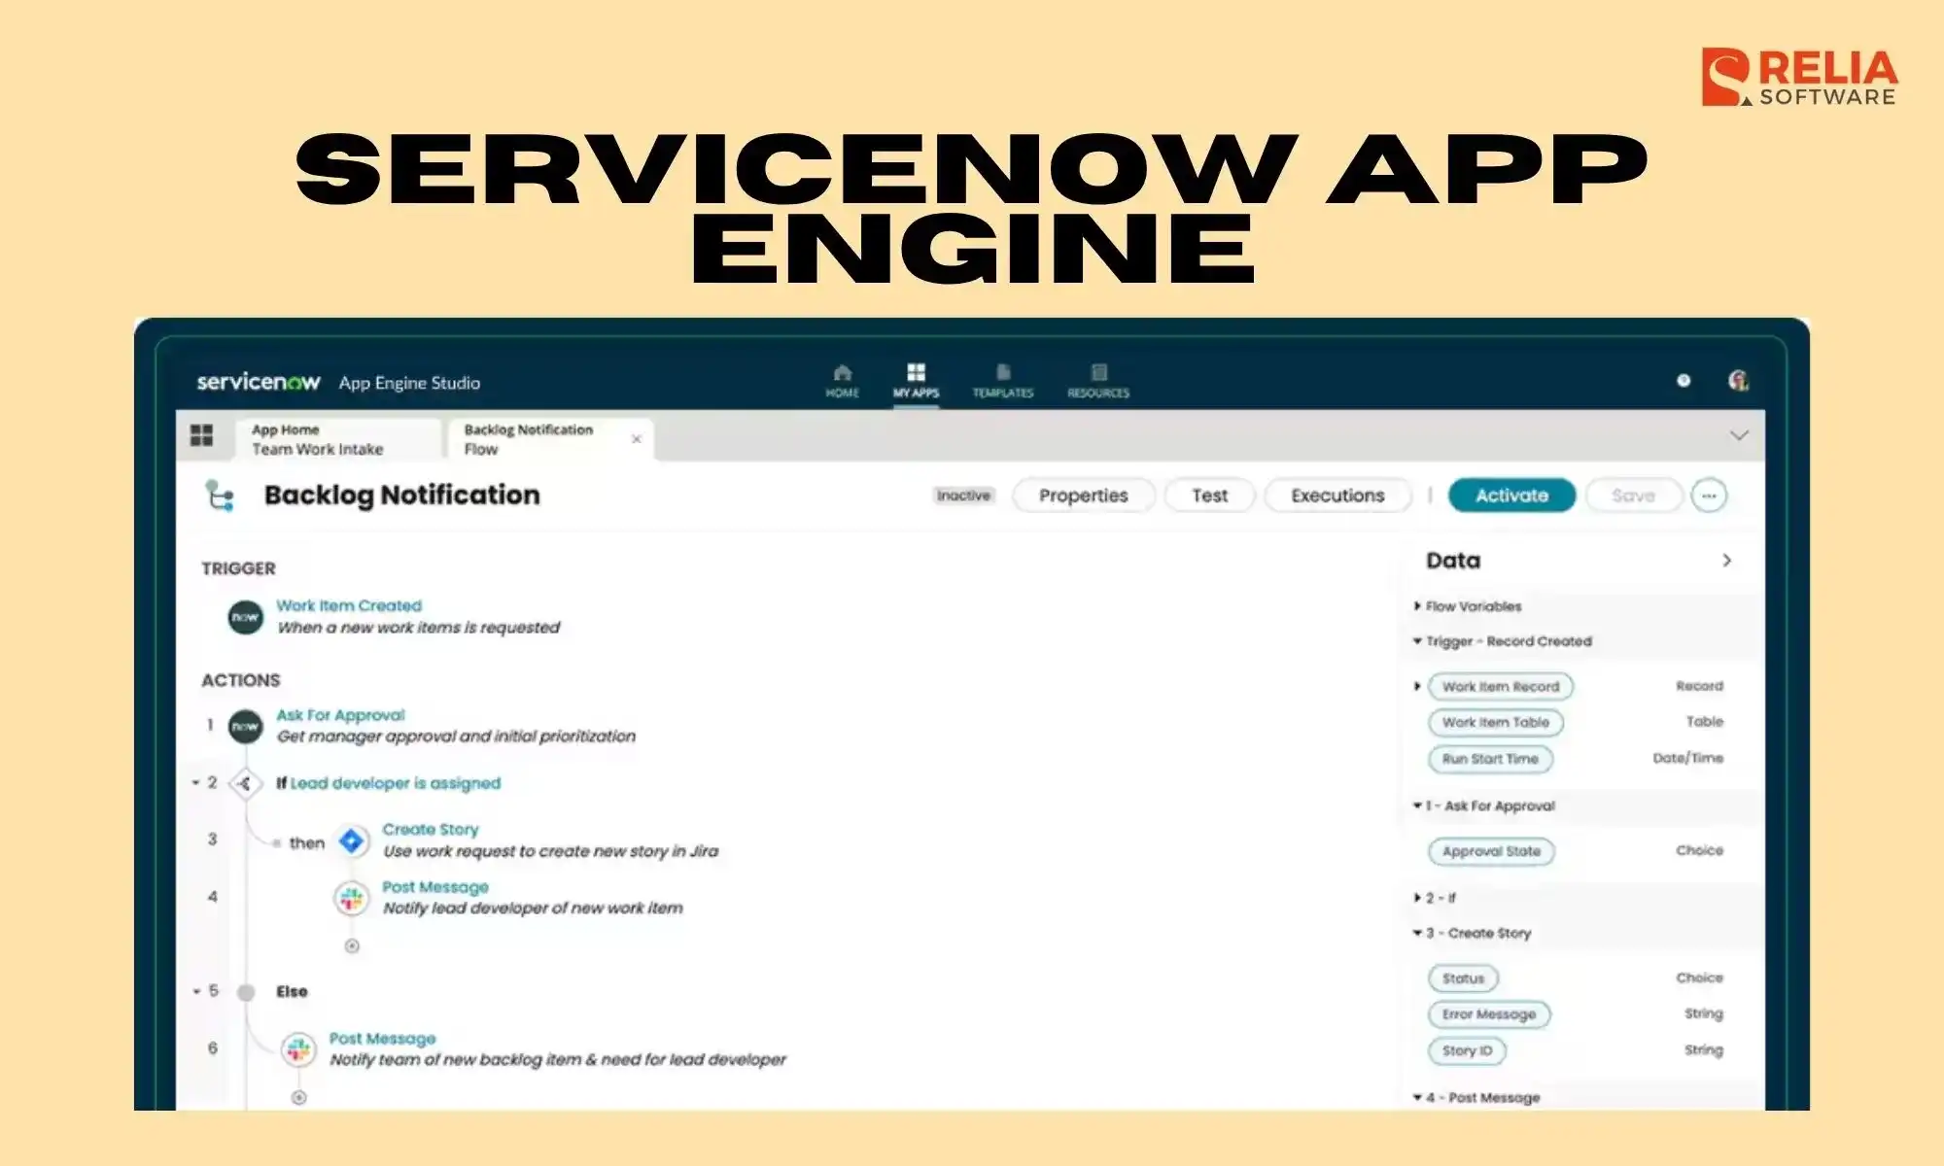Image resolution: width=1944 pixels, height=1166 pixels.
Task: Click the user avatar in header
Action: pyautogui.click(x=1738, y=381)
